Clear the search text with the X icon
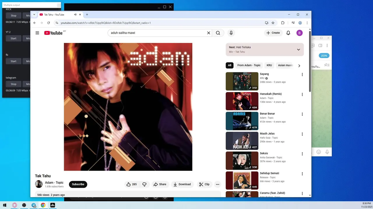 (x=208, y=33)
